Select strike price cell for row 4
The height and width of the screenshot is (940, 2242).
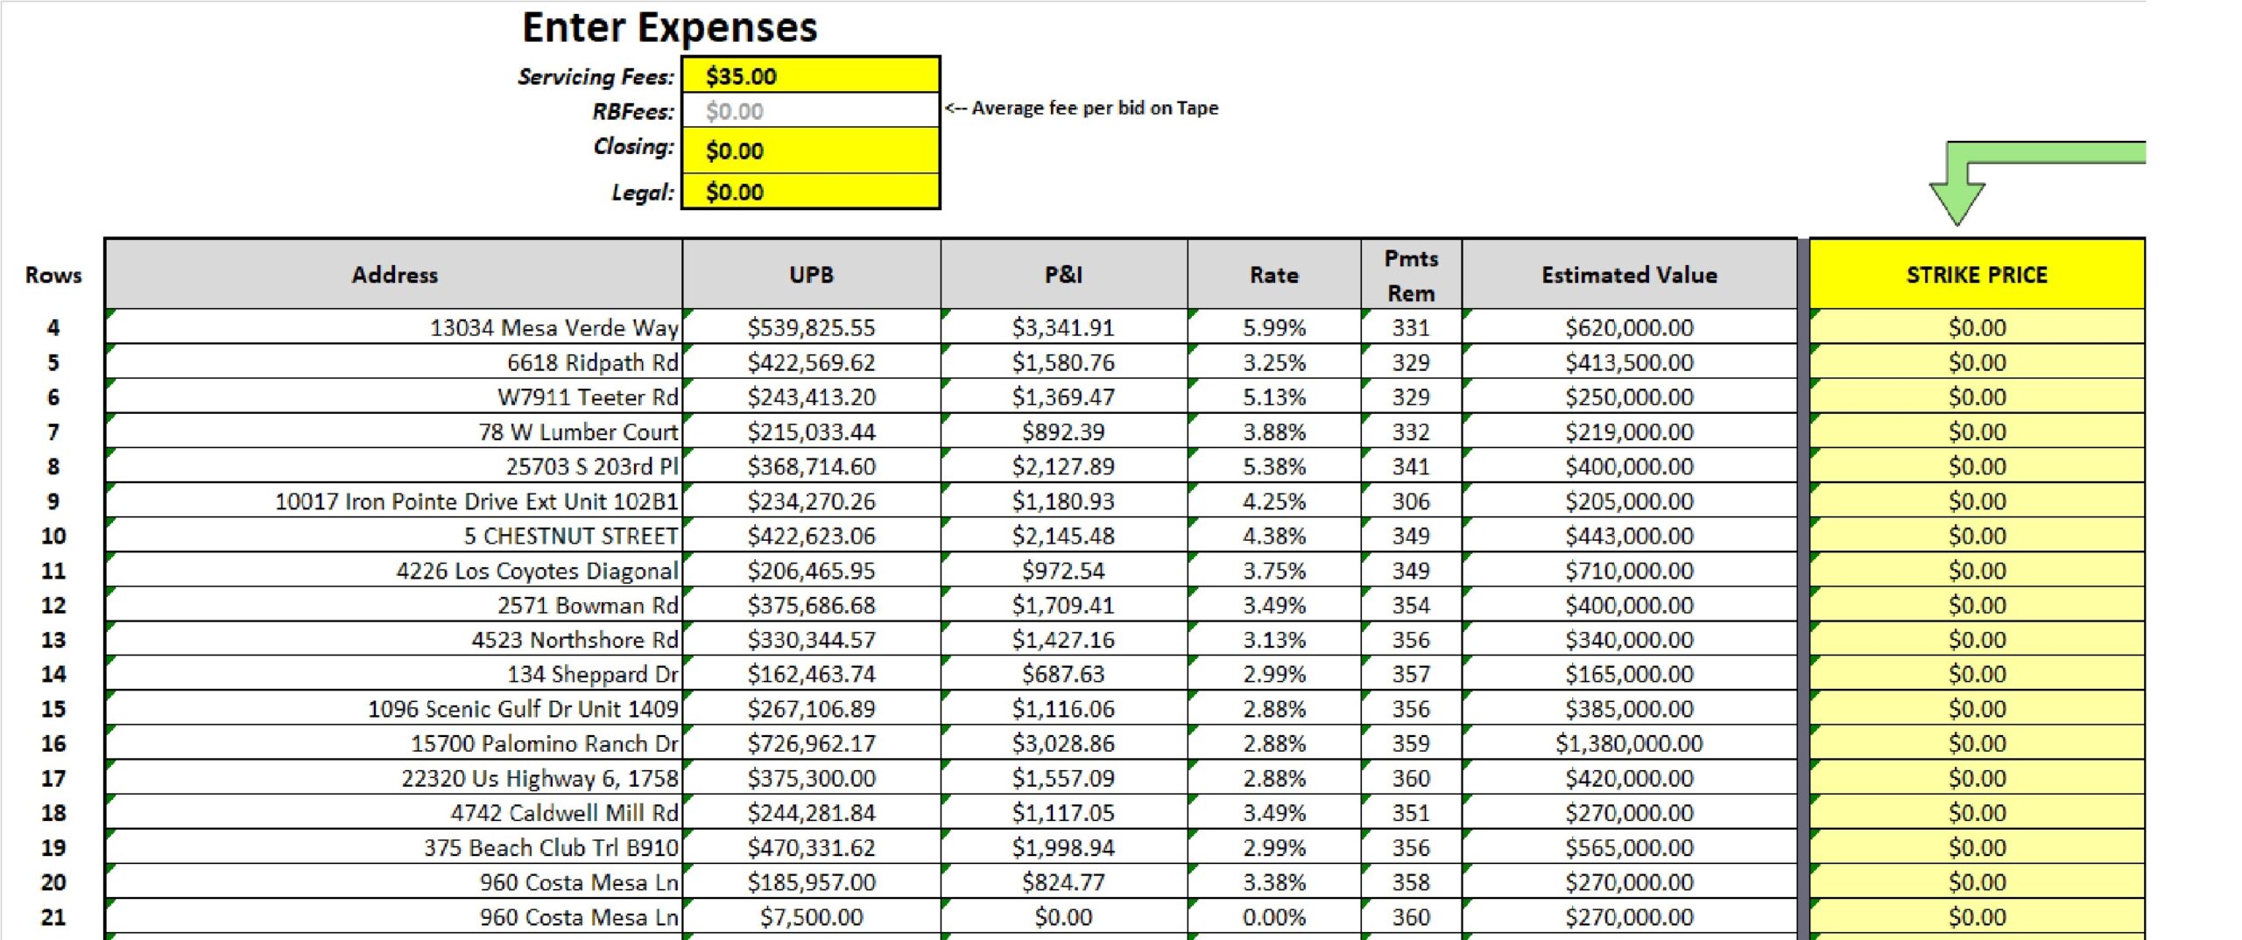tap(1977, 327)
